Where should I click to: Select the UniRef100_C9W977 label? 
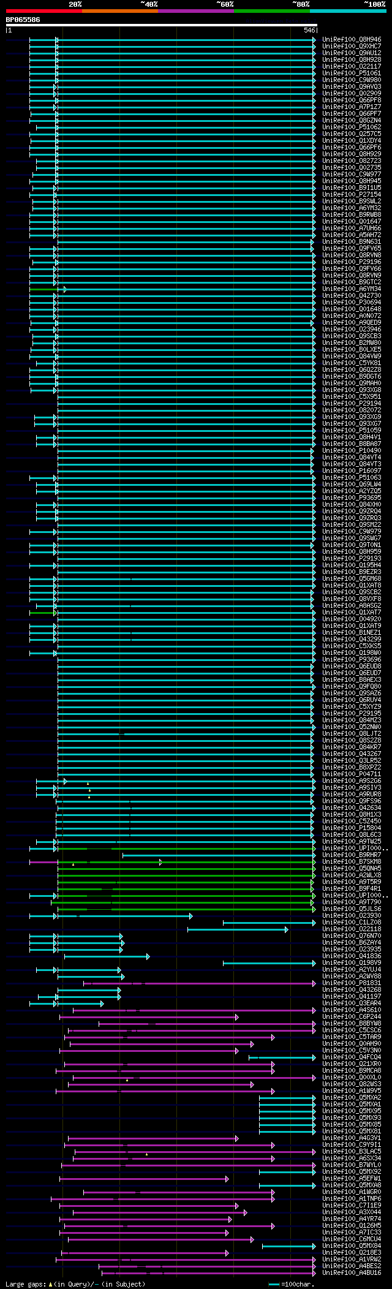352,175
